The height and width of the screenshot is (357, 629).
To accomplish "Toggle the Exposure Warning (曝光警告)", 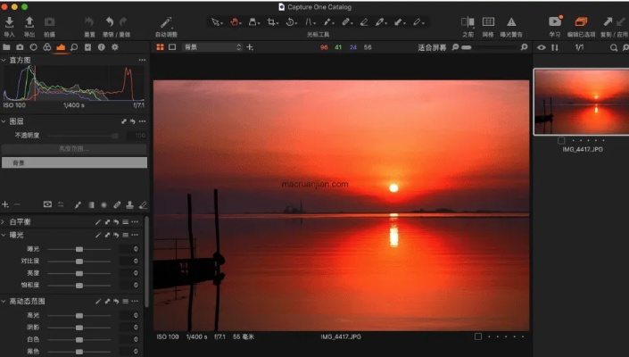I will pos(511,21).
